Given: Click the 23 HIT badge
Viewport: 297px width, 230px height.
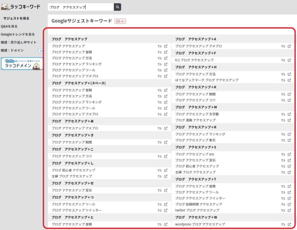Looking at the screenshot, I should point(120,21).
